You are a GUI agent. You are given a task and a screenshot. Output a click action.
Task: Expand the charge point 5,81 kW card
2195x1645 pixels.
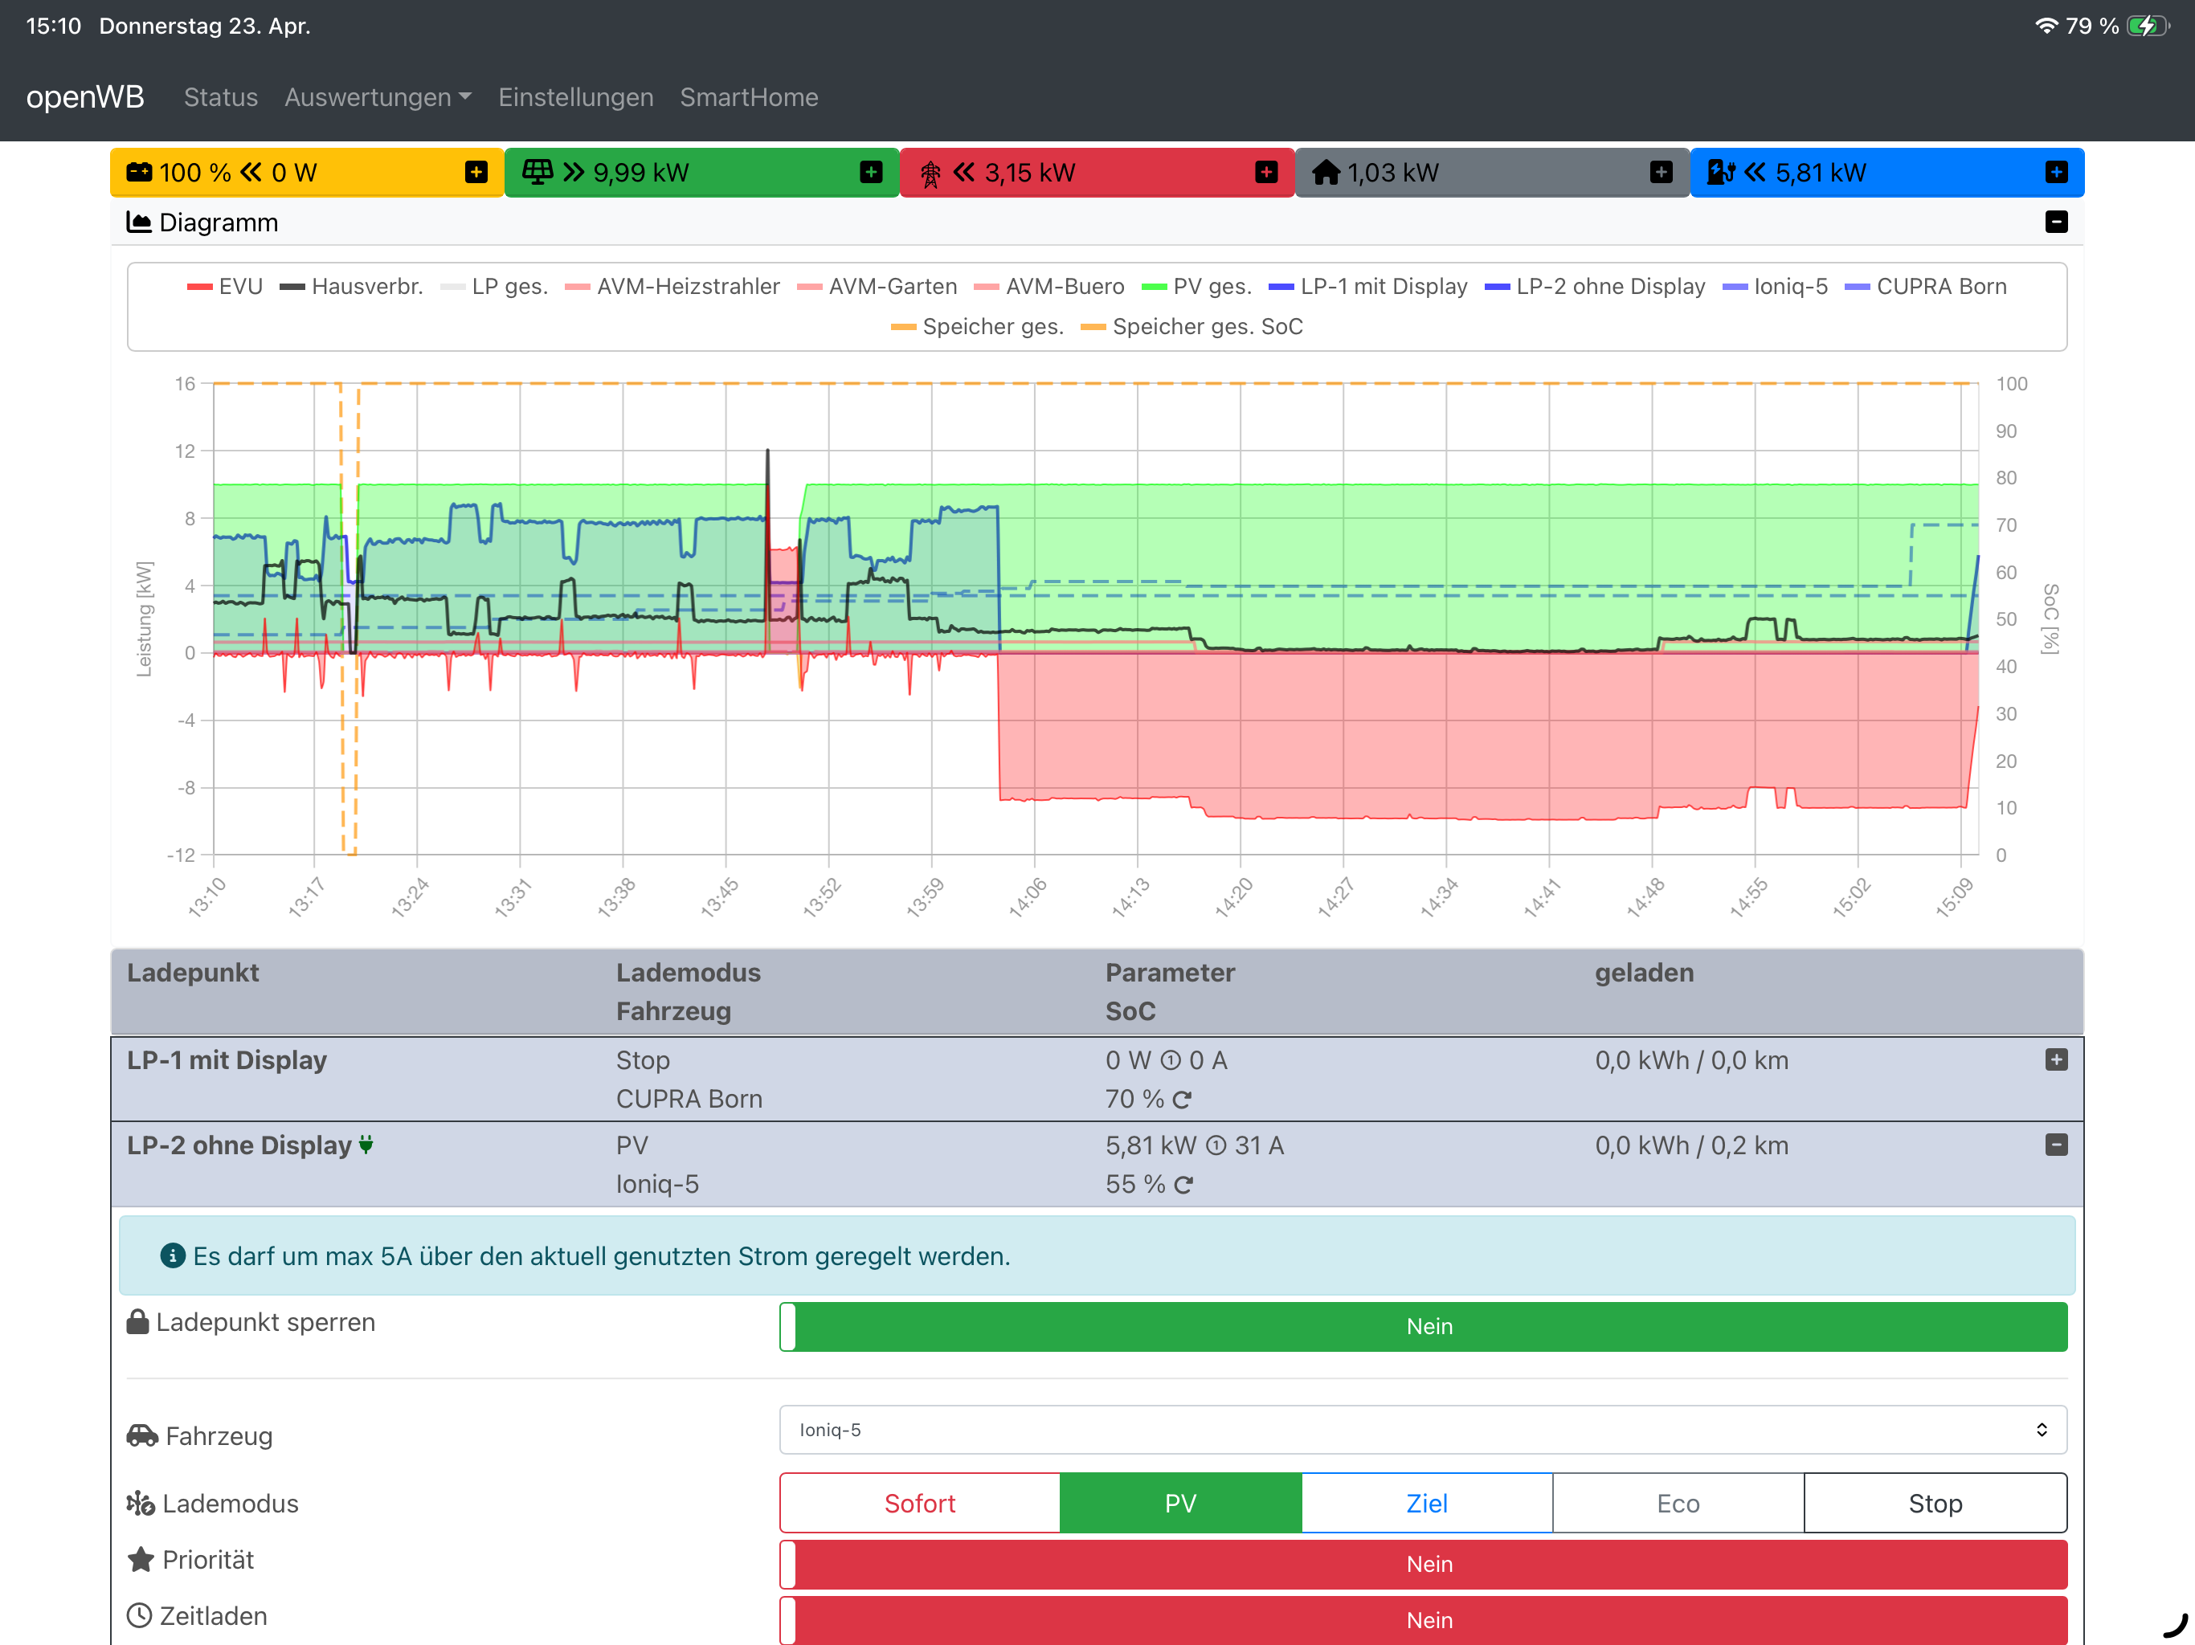2056,173
